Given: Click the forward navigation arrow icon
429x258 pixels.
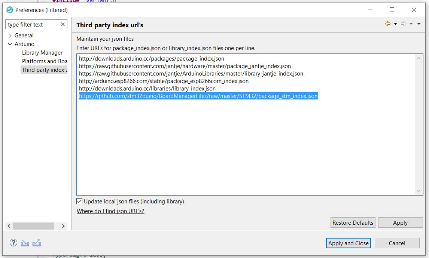Looking at the screenshot, I should coord(404,24).
